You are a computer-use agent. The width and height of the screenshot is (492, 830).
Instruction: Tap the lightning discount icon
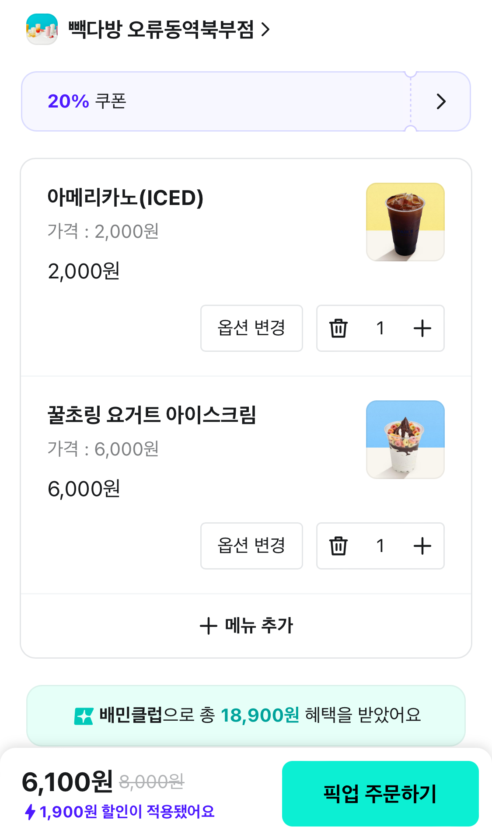30,812
